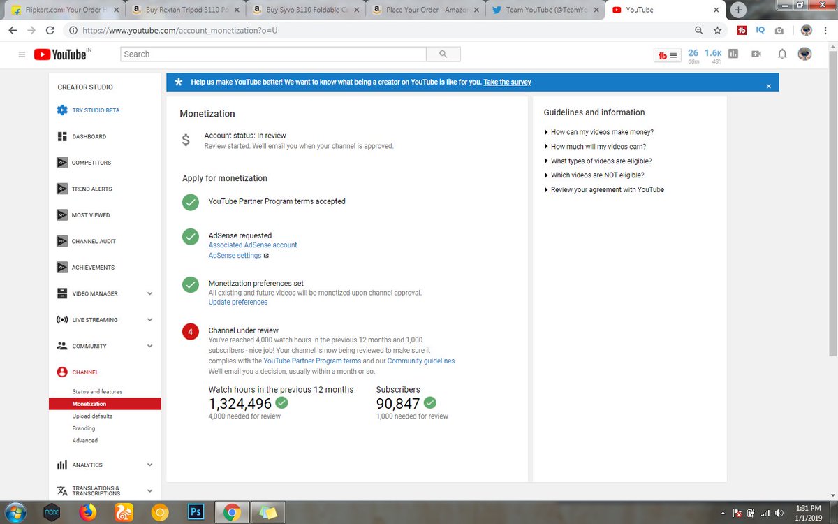Click the TubeBuddy extension icon in Chrome toolbar

pyautogui.click(x=742, y=31)
